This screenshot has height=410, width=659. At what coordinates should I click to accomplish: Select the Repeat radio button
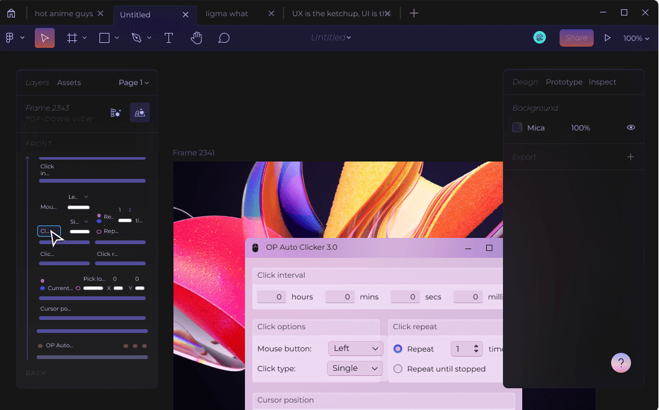pyautogui.click(x=398, y=349)
